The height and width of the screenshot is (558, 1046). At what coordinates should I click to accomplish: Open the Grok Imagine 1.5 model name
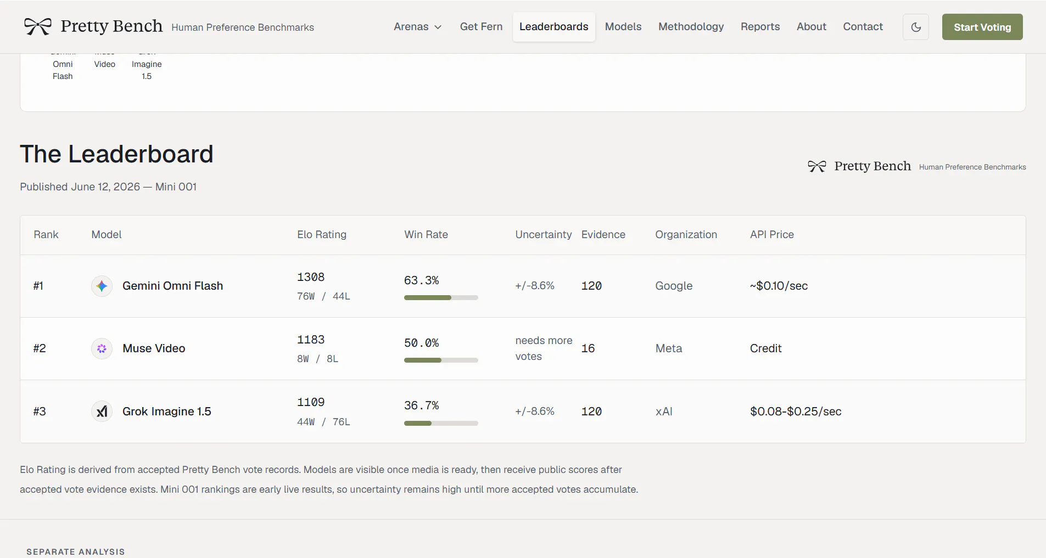(166, 412)
